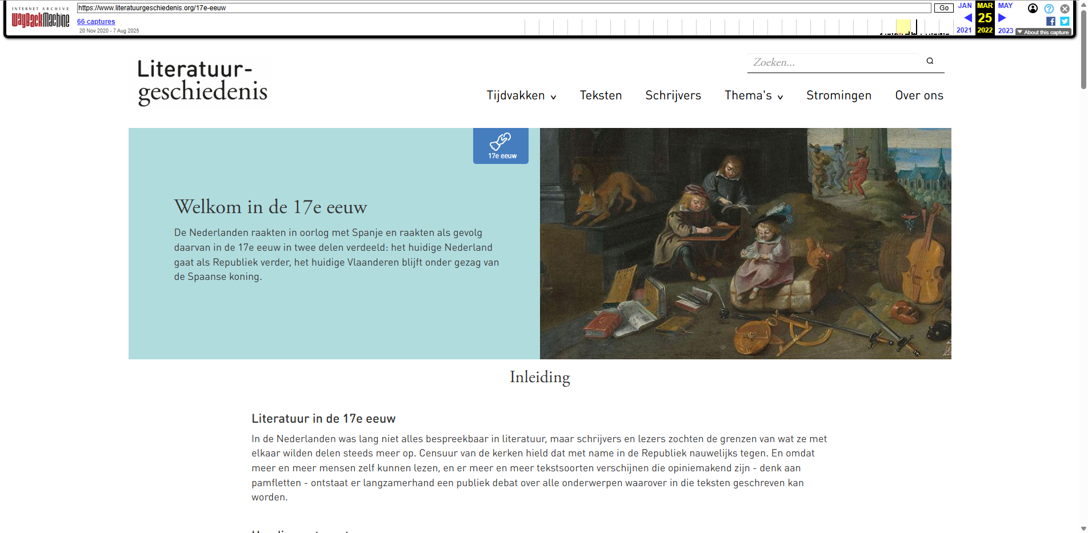Expand the Tijdvakken dropdown menu
Screen dimensions: 1088x533
pyautogui.click(x=521, y=96)
